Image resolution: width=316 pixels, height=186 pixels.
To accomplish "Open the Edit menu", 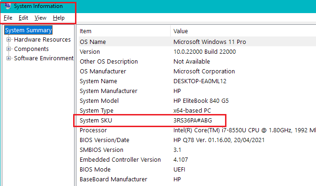I will coord(23,18).
